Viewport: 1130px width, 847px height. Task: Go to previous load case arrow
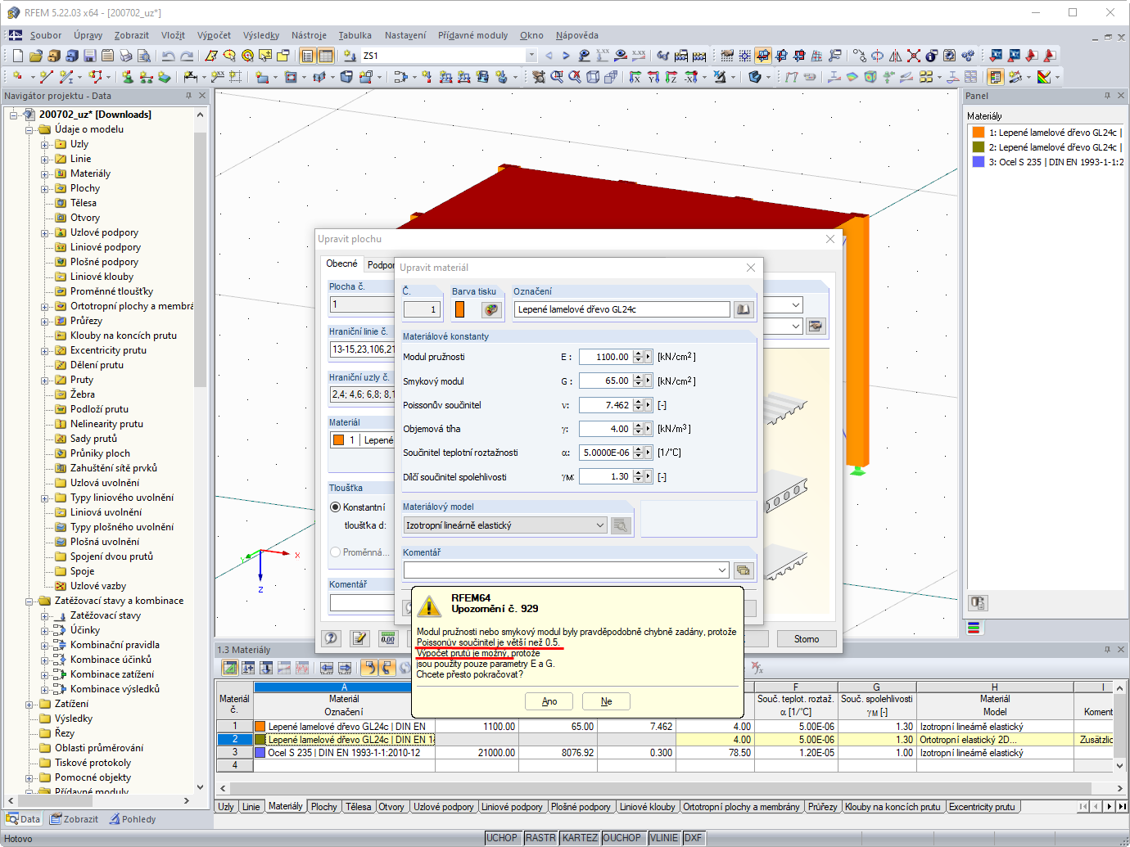549,56
